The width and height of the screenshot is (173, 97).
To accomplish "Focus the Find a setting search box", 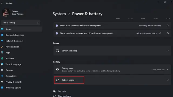I will [21, 23].
